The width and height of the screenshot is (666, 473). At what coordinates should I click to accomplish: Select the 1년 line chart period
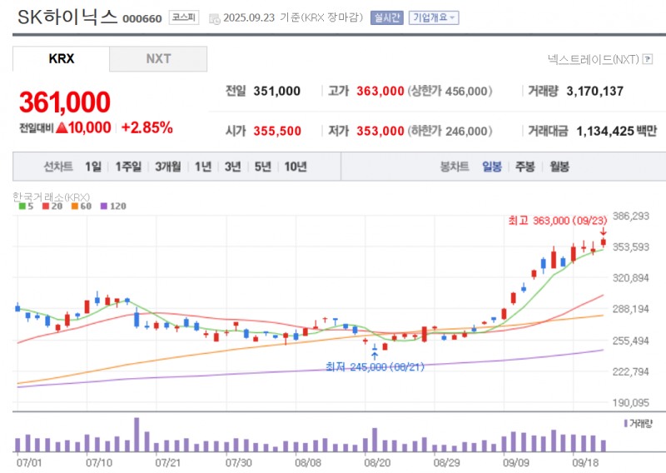[x=203, y=167]
